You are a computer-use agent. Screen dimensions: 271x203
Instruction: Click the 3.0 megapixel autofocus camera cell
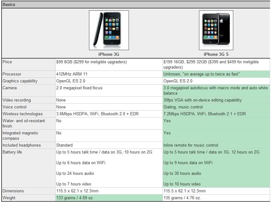215,91
